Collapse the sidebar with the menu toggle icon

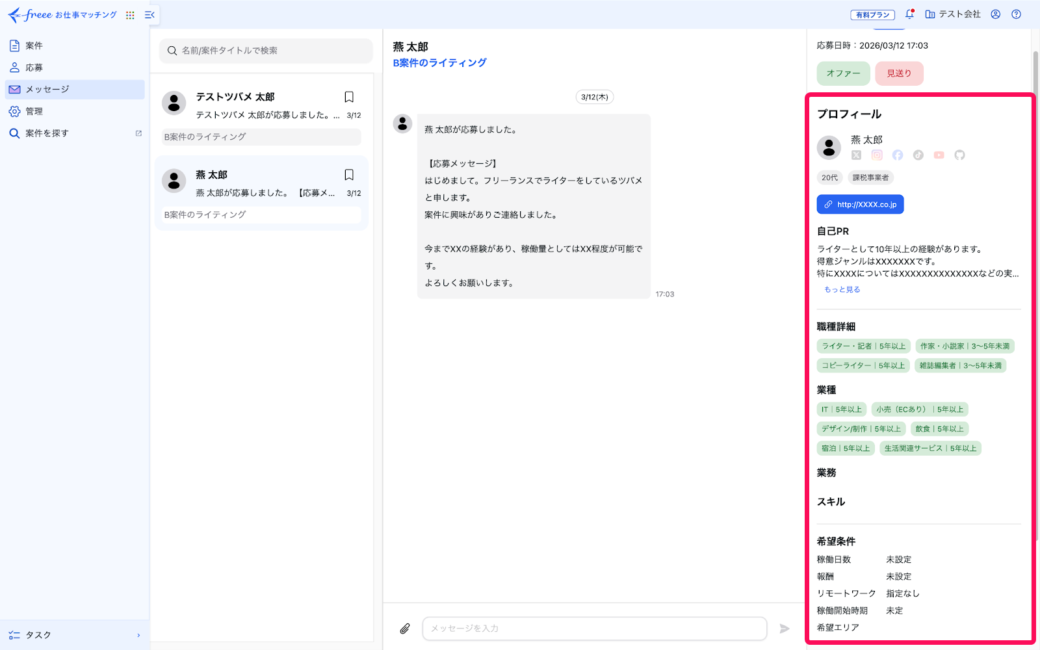click(149, 15)
